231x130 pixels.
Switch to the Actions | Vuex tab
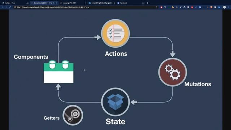click(x=15, y=3)
